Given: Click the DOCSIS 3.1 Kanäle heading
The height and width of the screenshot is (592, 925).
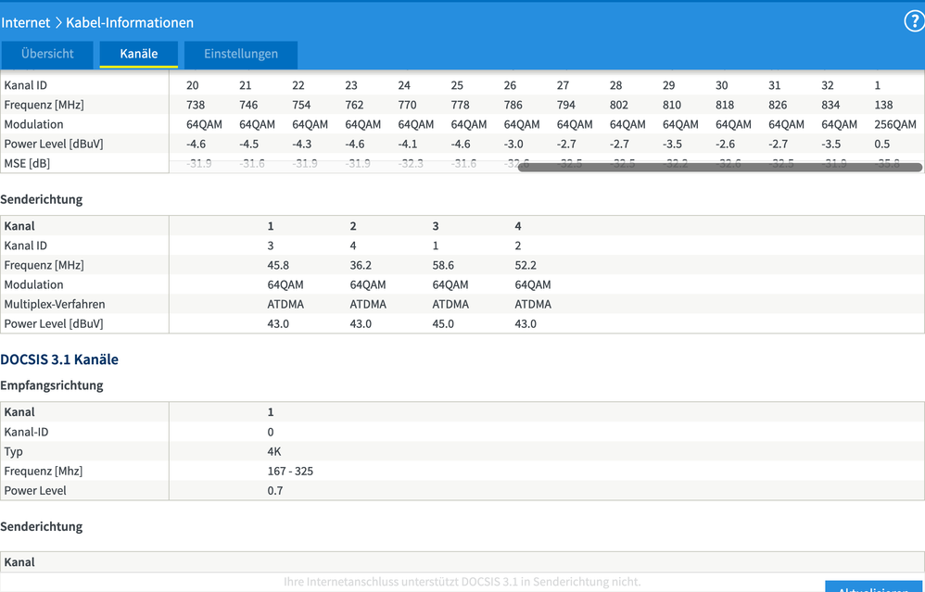Looking at the screenshot, I should point(61,359).
